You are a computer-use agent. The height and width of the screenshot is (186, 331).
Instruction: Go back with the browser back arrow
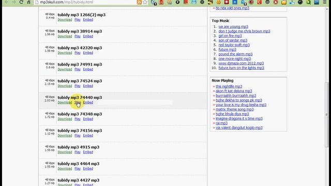[x=7, y=2]
